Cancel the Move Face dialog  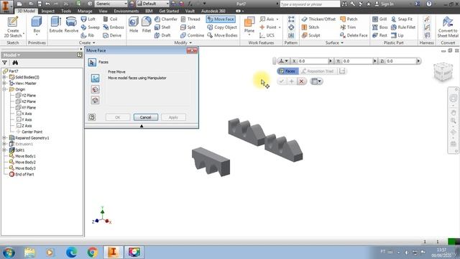click(145, 117)
